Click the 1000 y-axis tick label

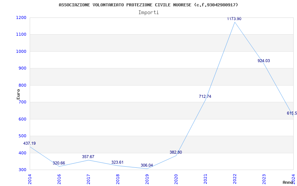(21, 51)
